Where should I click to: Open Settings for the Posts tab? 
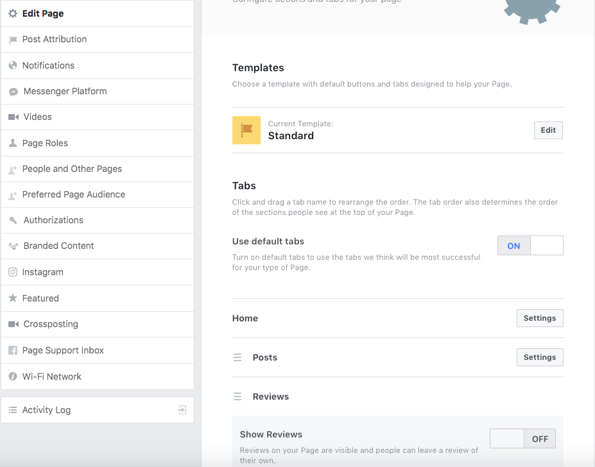540,357
